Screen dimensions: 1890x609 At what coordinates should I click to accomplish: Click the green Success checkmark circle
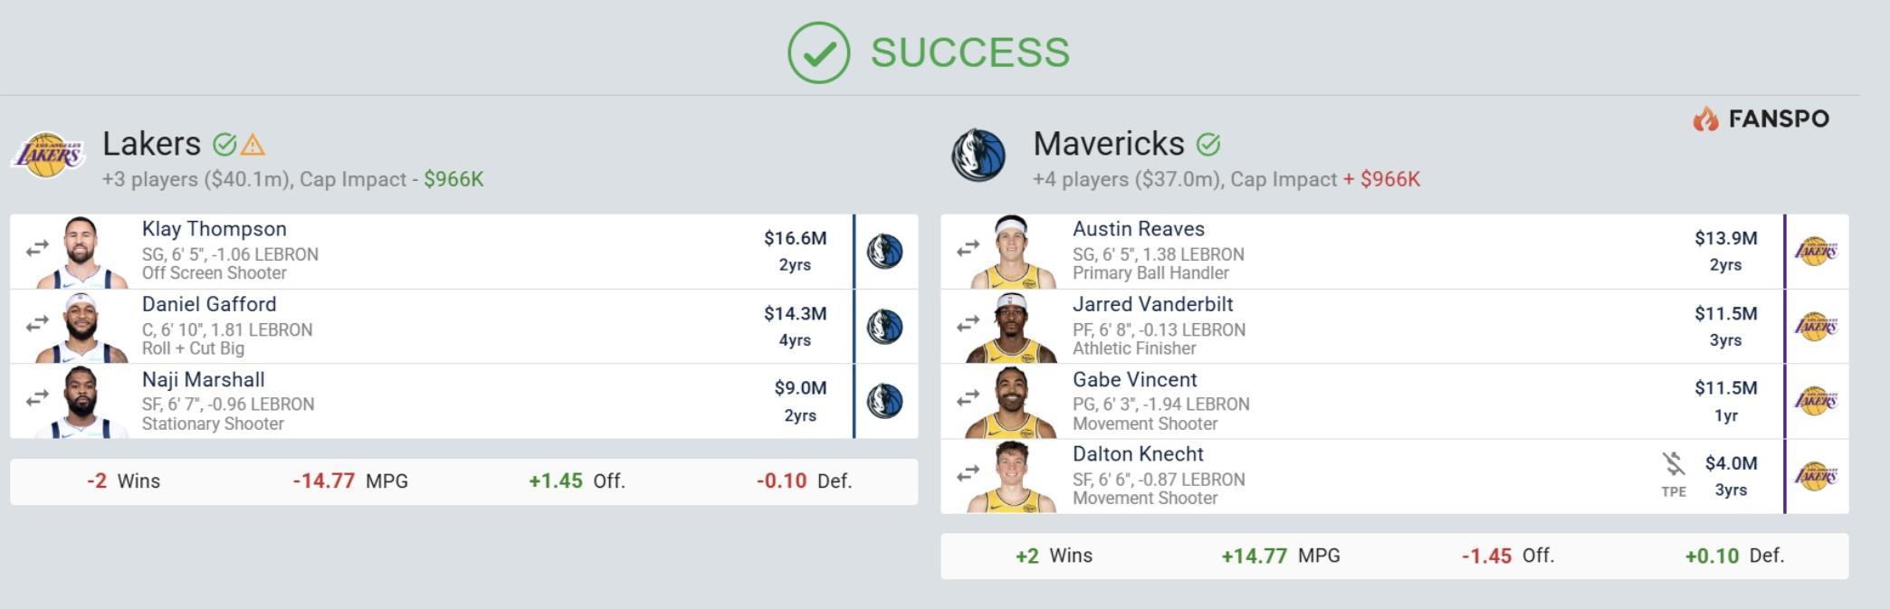pos(818,53)
